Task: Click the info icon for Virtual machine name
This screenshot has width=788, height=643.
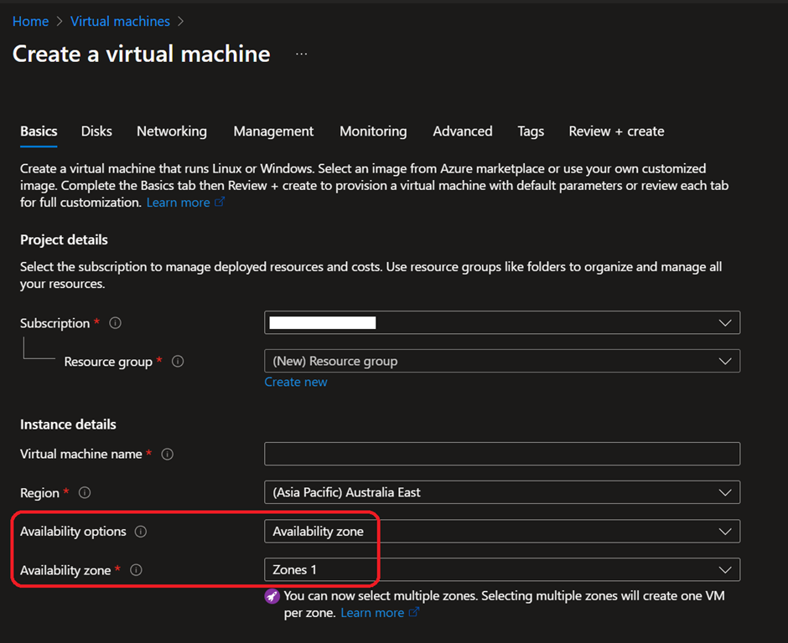Action: (168, 454)
